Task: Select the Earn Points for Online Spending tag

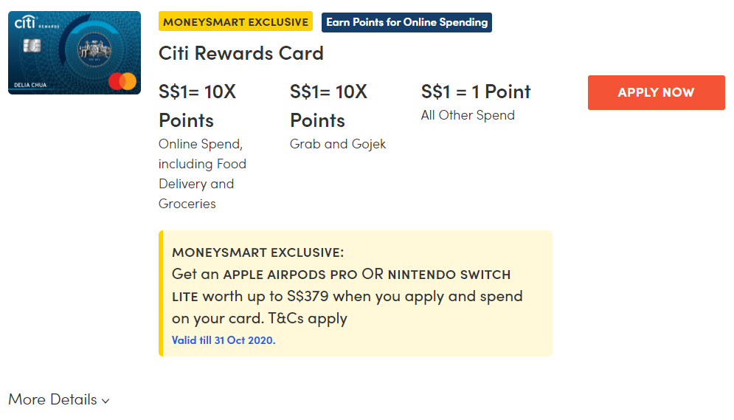Action: click(x=406, y=22)
